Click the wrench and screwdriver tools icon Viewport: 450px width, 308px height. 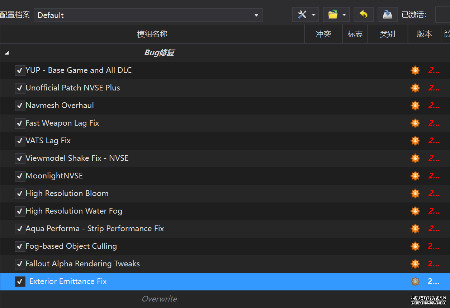(302, 15)
